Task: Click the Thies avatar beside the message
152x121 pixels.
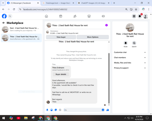Action: tap(48, 102)
